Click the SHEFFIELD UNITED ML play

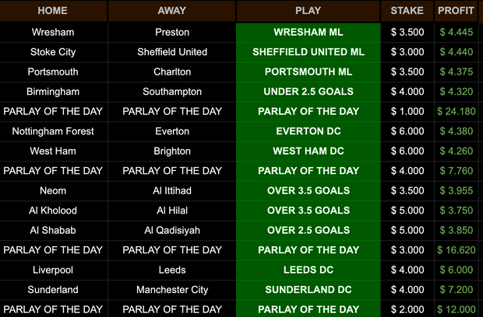pyautogui.click(x=308, y=52)
